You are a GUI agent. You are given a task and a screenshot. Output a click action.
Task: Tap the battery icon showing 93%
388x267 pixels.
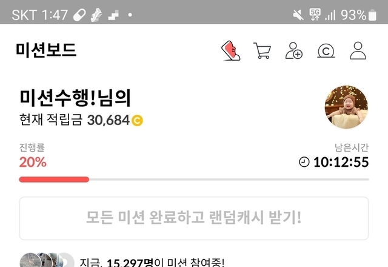coord(372,15)
